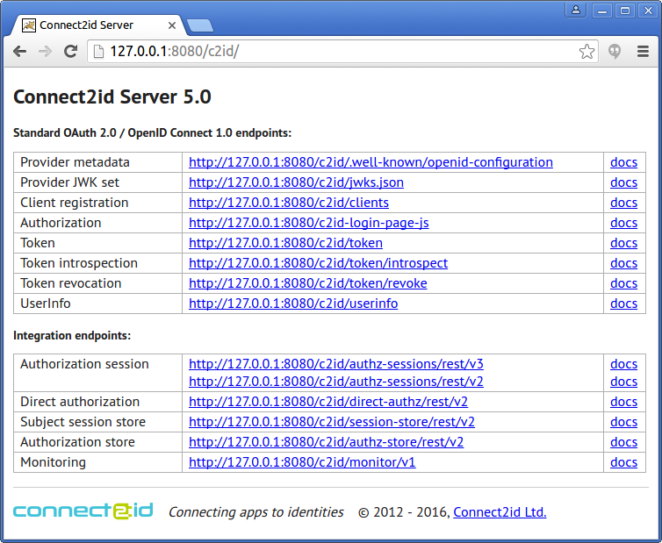
Task: Open the jwks.json endpoint link
Action: tap(296, 182)
